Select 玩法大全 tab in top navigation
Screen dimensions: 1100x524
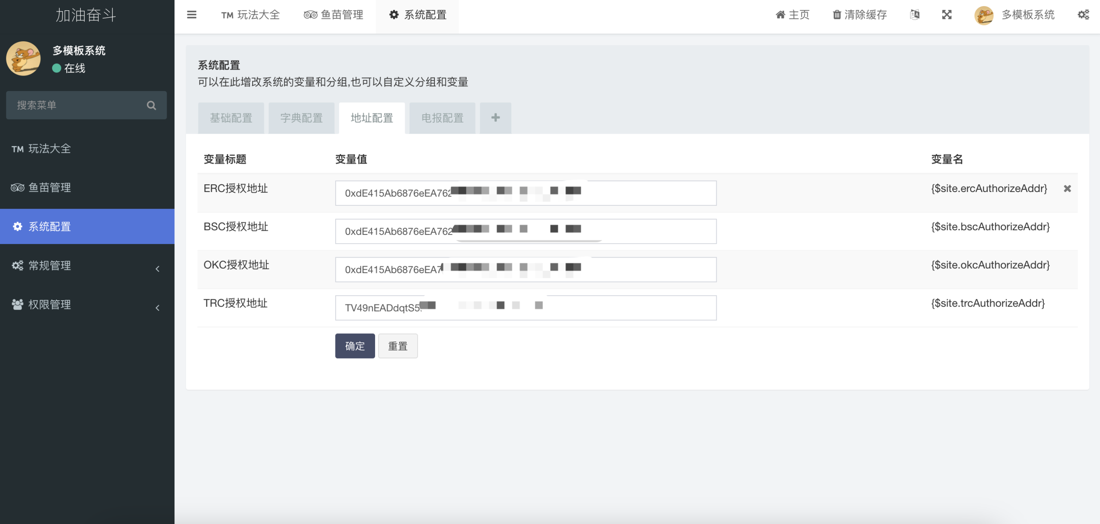tap(251, 15)
